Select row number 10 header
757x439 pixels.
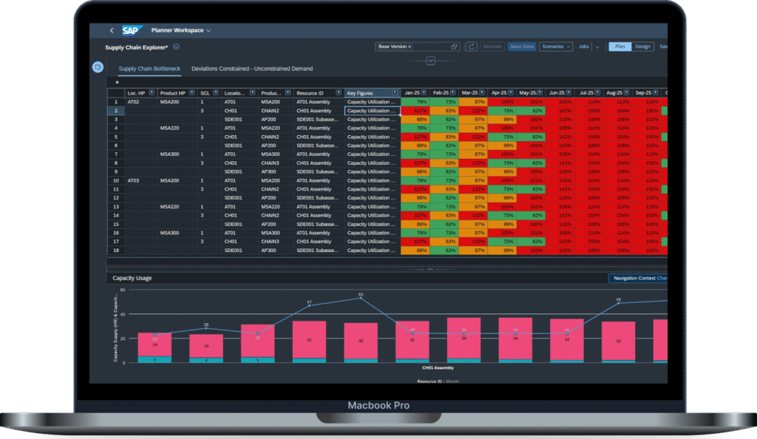tap(116, 180)
